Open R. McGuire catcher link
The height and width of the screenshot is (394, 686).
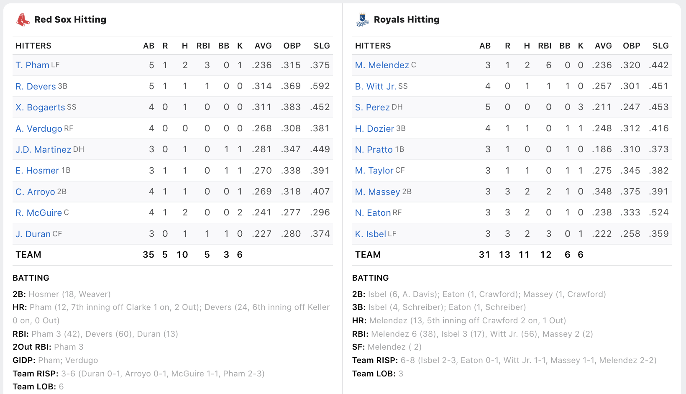click(38, 213)
